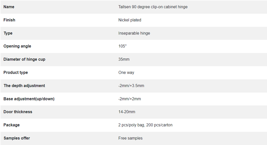Click the Free samples value
This screenshot has height=145, width=267.
(x=130, y=138)
